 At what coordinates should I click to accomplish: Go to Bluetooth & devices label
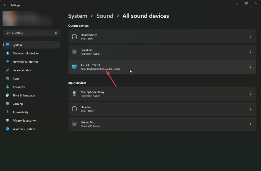pyautogui.click(x=26, y=53)
